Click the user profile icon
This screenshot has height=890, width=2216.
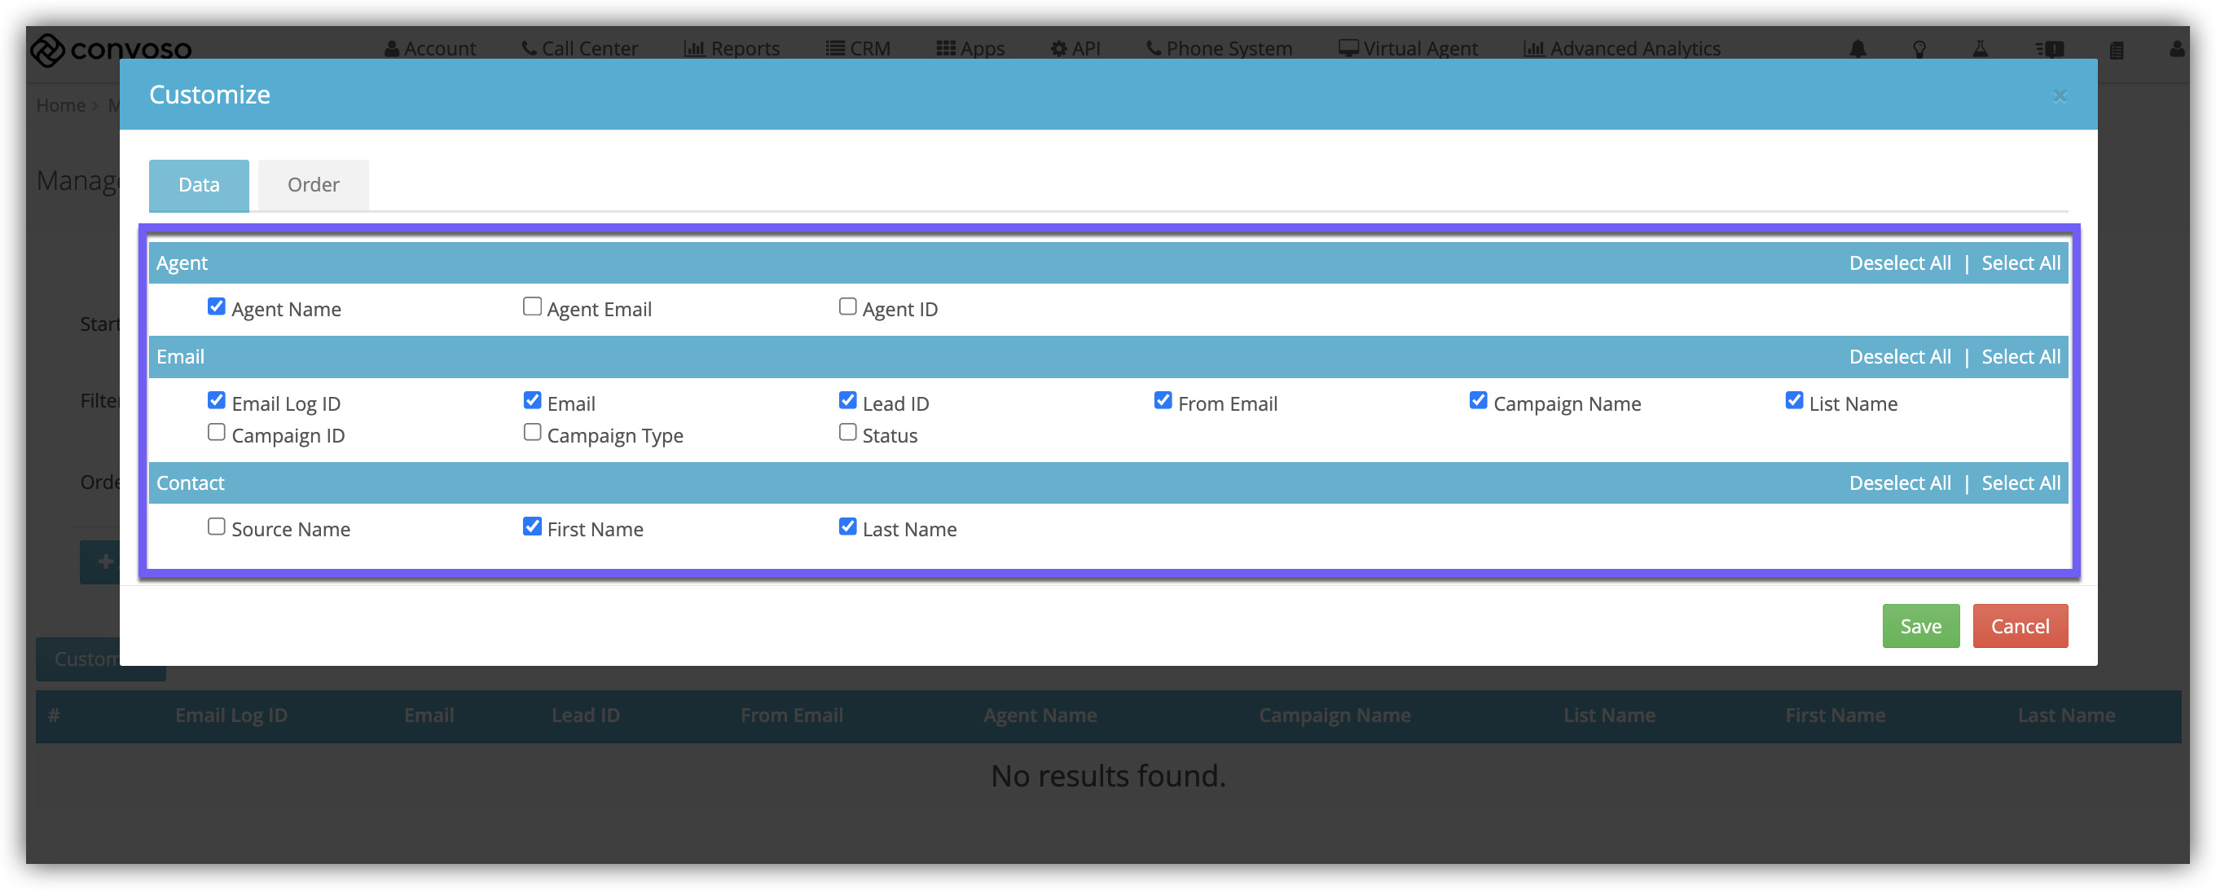click(2175, 49)
